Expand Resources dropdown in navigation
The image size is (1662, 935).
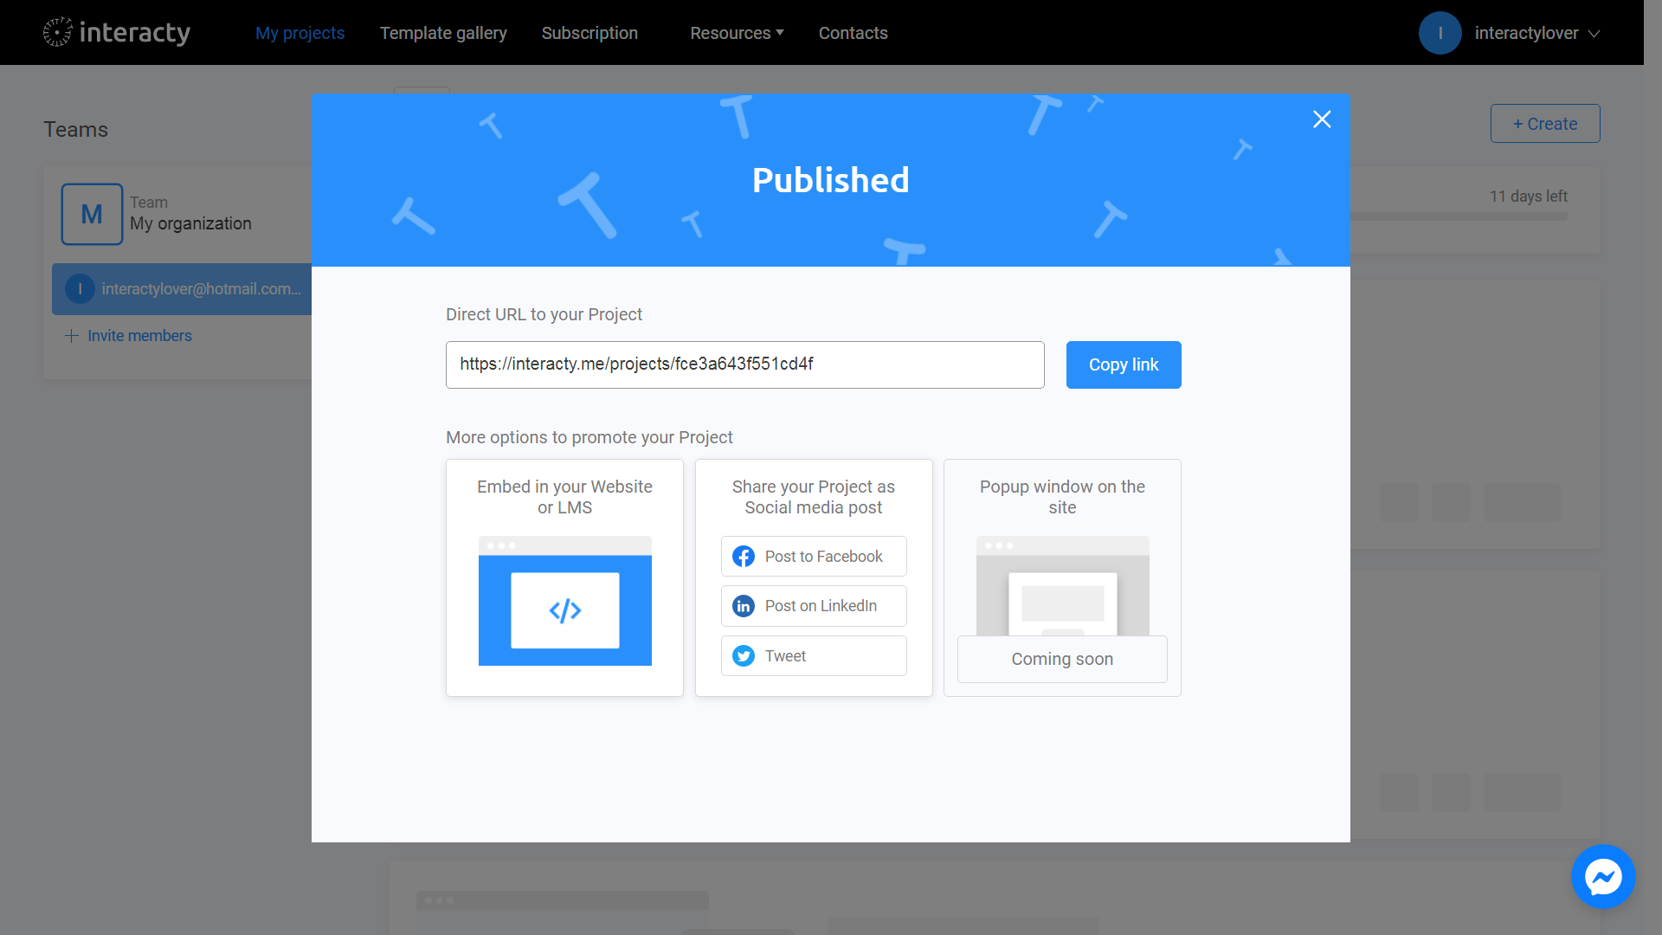coord(737,32)
